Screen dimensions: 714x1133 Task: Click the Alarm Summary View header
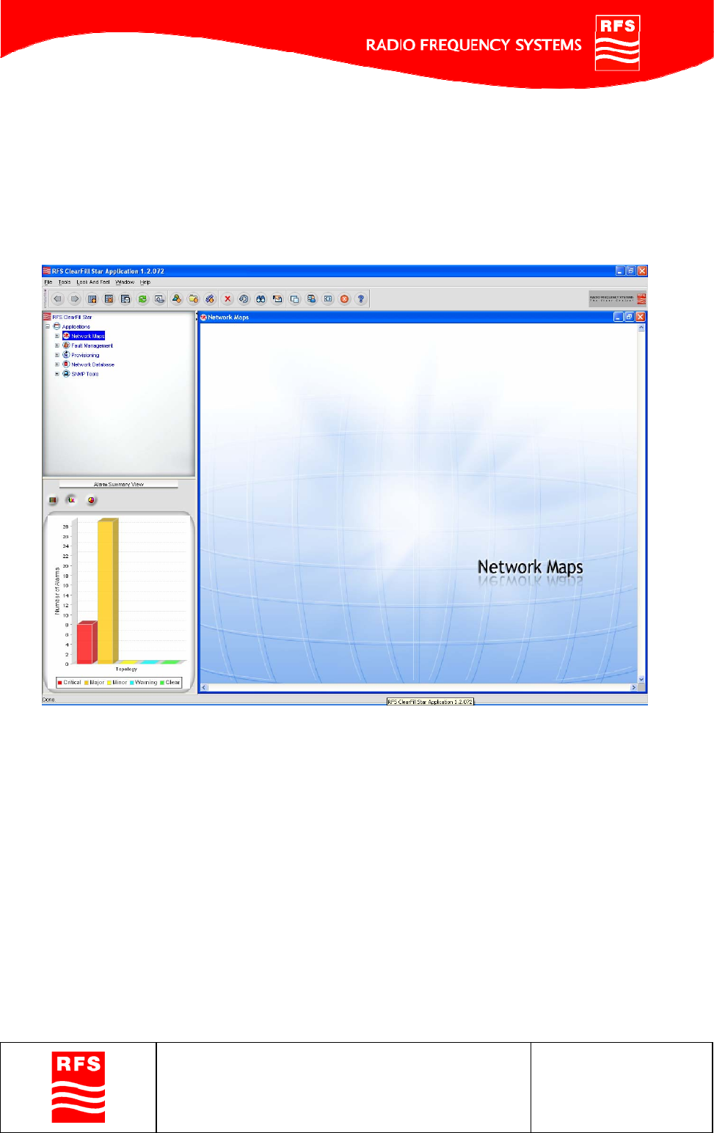click(x=119, y=484)
